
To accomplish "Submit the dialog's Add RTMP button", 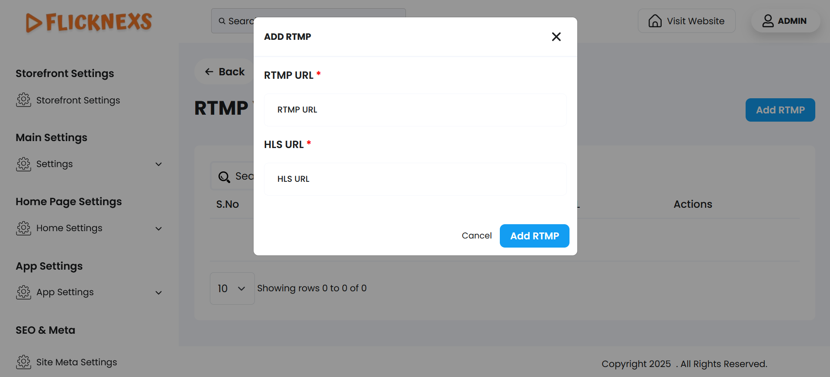I will (534, 236).
